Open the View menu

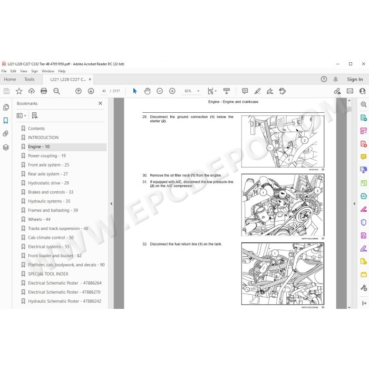pos(24,71)
